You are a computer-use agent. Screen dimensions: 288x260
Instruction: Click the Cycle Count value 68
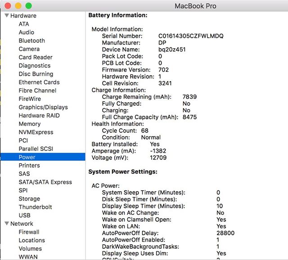tap(145, 131)
